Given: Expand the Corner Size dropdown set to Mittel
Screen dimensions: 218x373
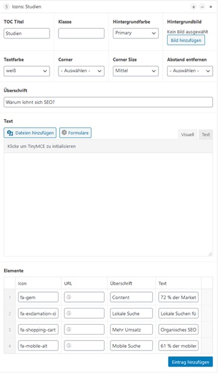Looking at the screenshot, I should (135, 71).
